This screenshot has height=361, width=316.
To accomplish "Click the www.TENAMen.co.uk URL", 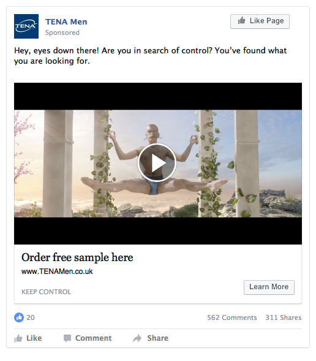I will coord(57,272).
